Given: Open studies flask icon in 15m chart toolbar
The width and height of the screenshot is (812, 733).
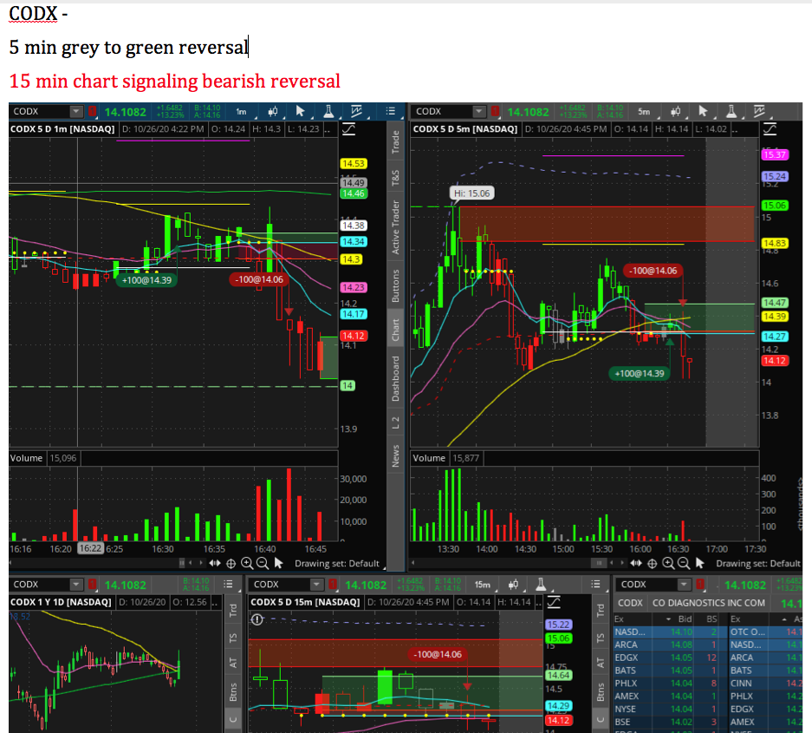Looking at the screenshot, I should tap(541, 584).
